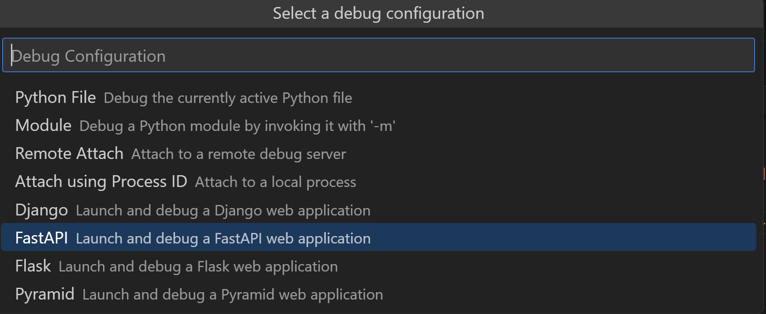Image resolution: width=766 pixels, height=314 pixels.
Task: Choose the Pyramid configuration entry
Action: [44, 294]
